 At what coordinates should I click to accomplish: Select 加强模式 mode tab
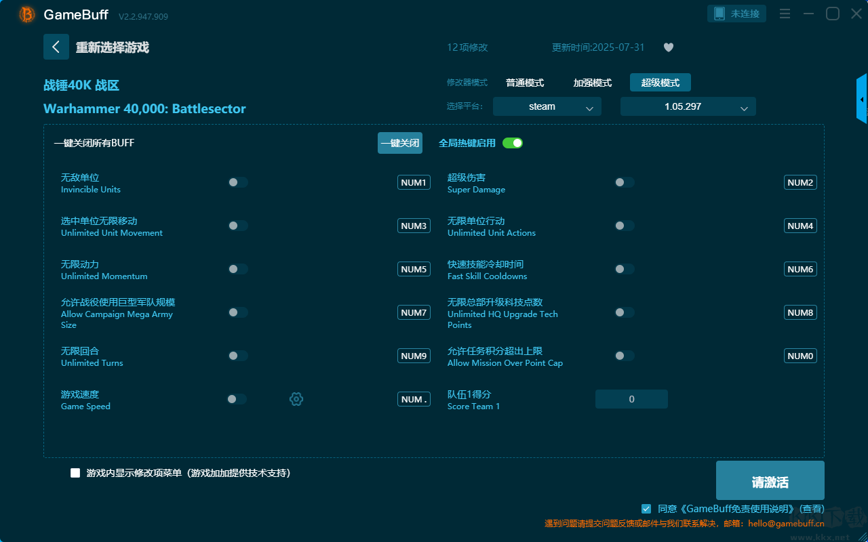[x=593, y=83]
